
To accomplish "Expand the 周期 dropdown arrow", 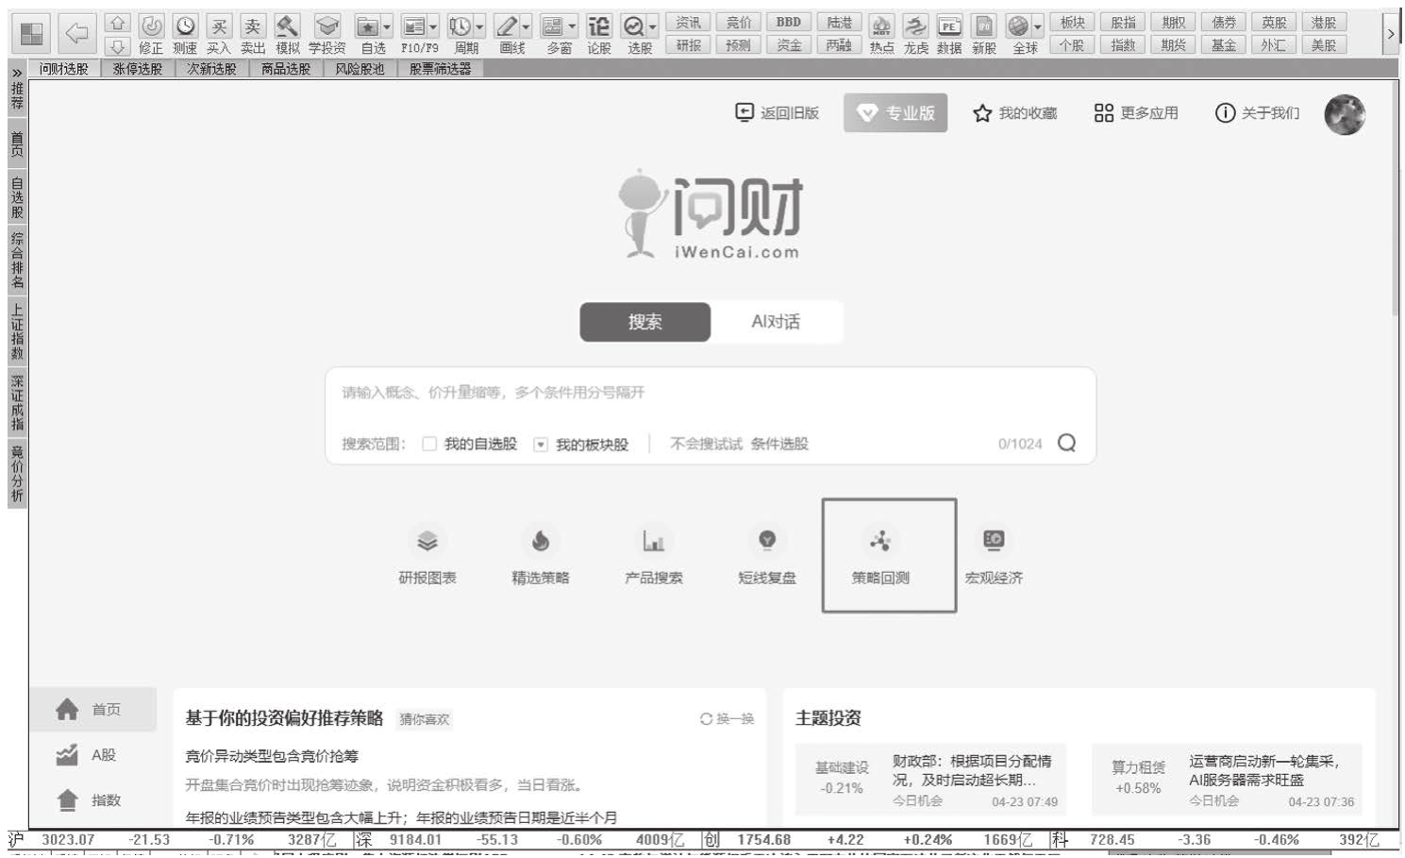I will 479,26.
